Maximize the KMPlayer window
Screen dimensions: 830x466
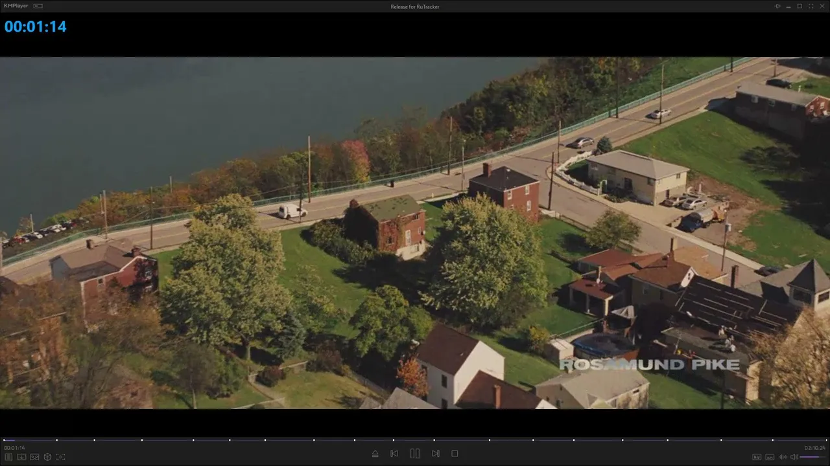(x=800, y=6)
